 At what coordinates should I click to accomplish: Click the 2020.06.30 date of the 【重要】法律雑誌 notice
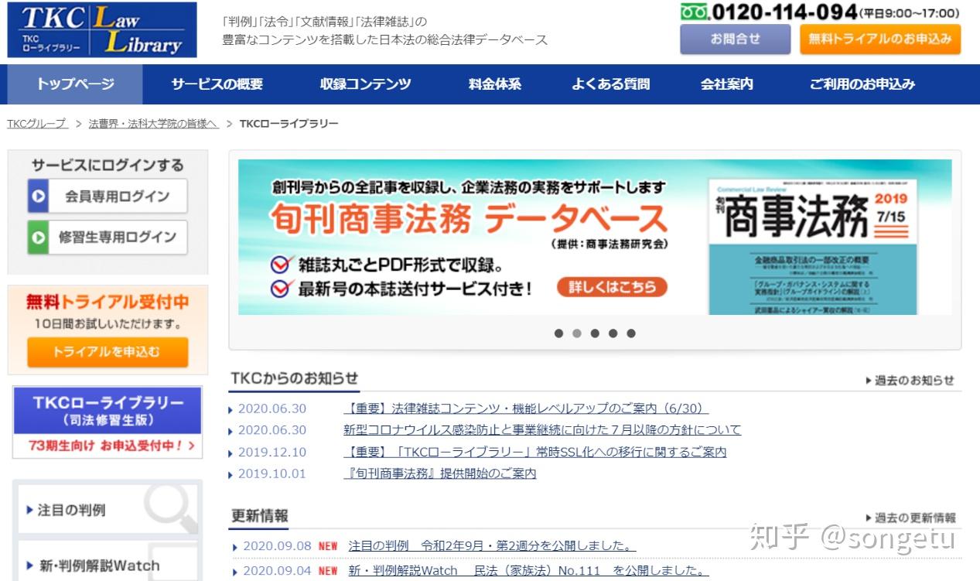272,408
